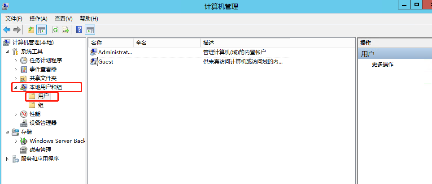Image resolution: width=432 pixels, height=184 pixels.
Task: Click the 用户 folder icon
Action: pos(32,96)
